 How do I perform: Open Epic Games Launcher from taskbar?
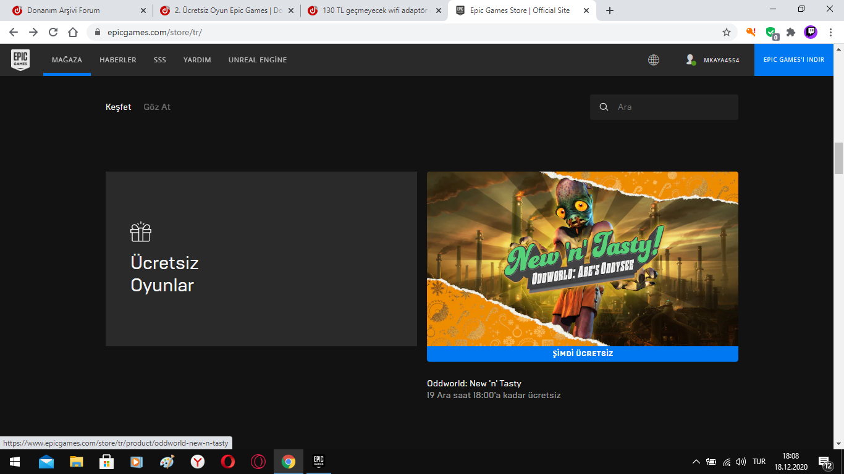point(319,462)
